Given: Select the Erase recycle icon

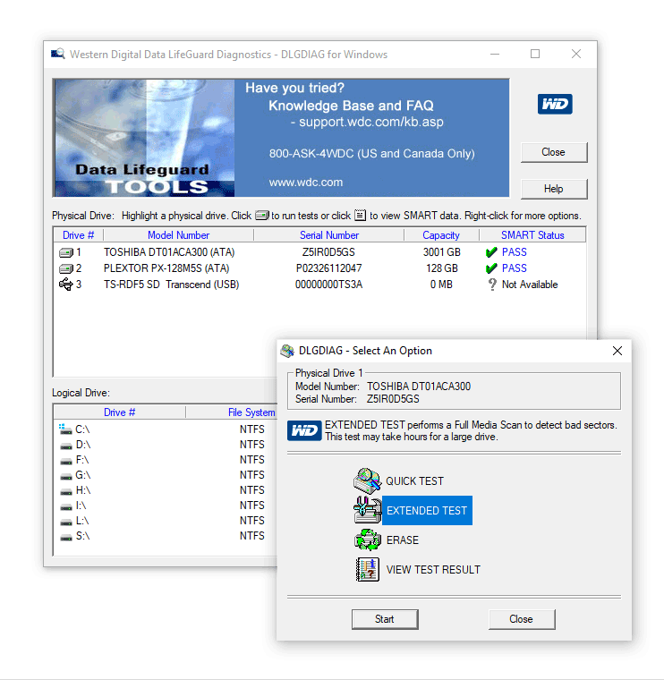Looking at the screenshot, I should [x=367, y=540].
